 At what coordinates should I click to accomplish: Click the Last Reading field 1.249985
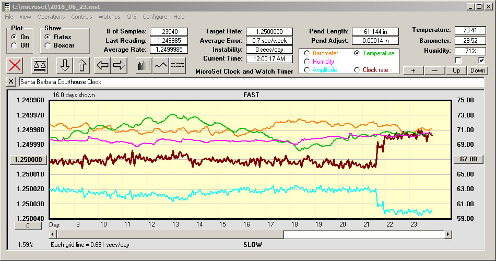click(169, 41)
